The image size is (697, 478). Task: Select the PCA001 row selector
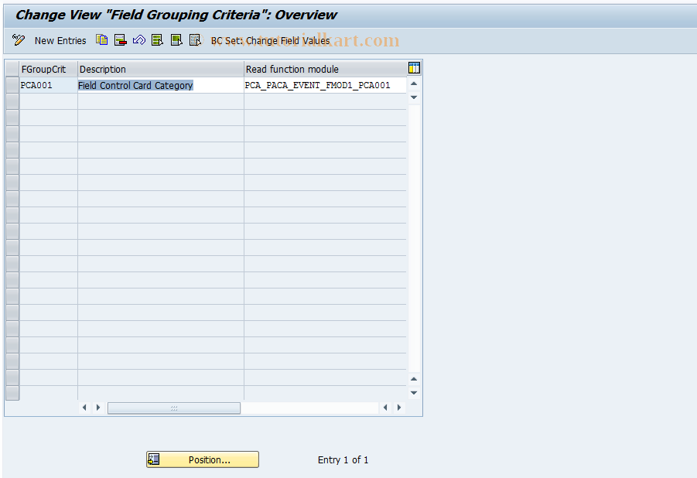pos(12,85)
